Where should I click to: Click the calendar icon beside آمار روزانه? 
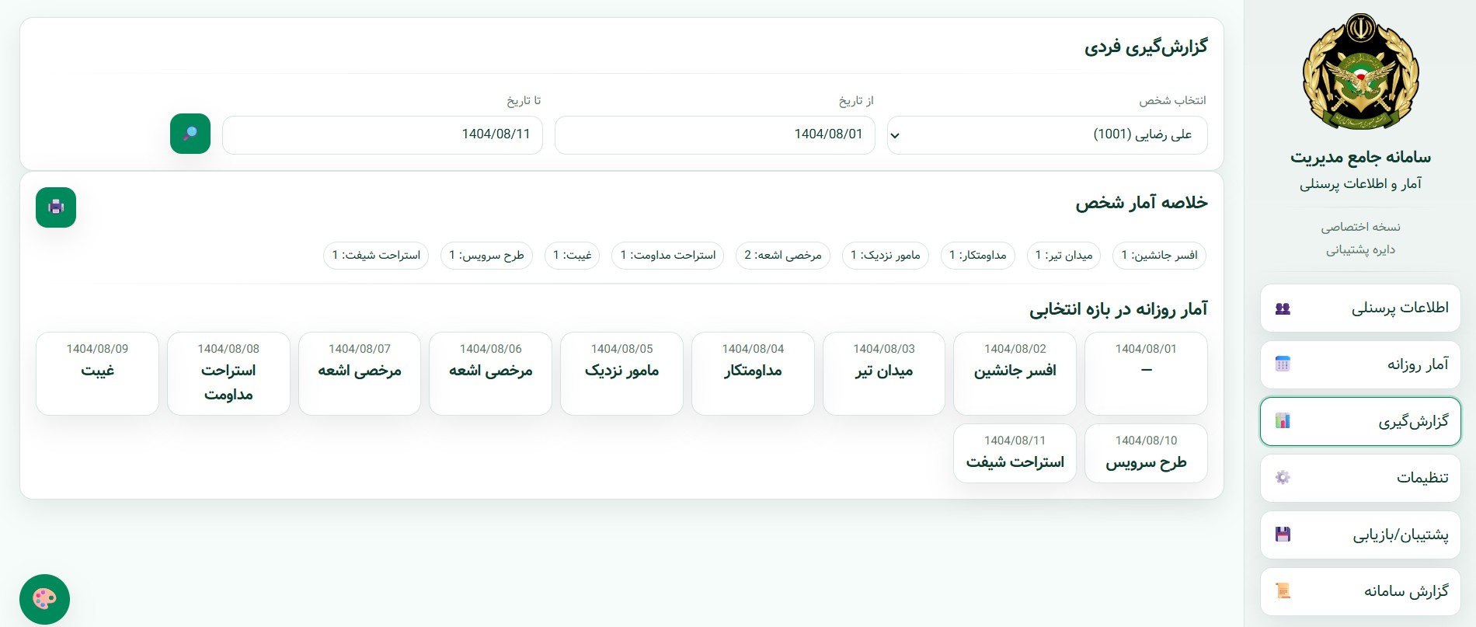click(x=1283, y=364)
